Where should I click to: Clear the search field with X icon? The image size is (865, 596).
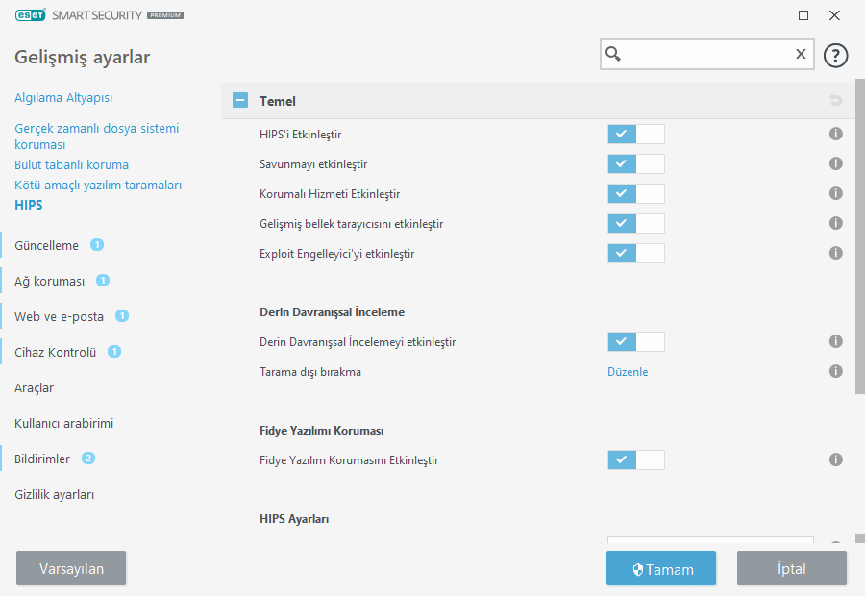click(801, 55)
